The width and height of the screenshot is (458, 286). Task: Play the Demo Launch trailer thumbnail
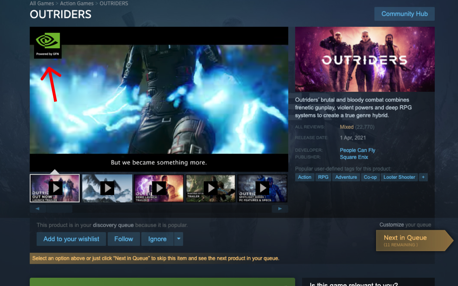(159, 188)
